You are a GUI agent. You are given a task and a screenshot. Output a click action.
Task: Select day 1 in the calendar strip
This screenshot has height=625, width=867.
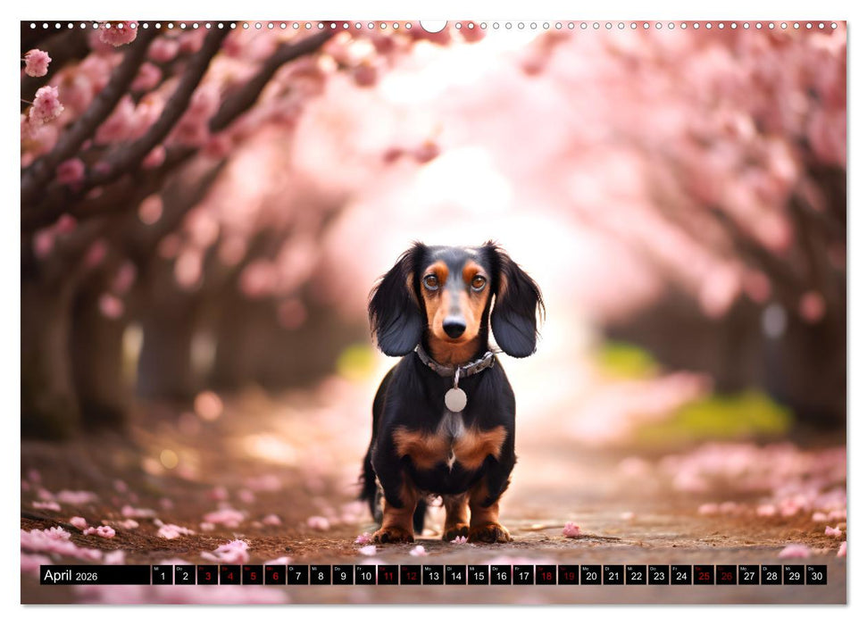tap(162, 575)
